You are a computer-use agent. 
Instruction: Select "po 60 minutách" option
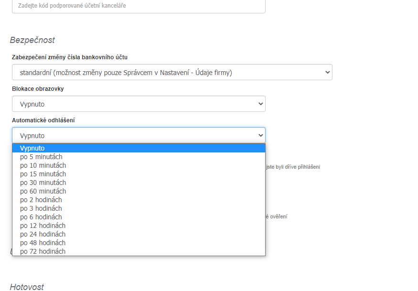click(x=43, y=191)
